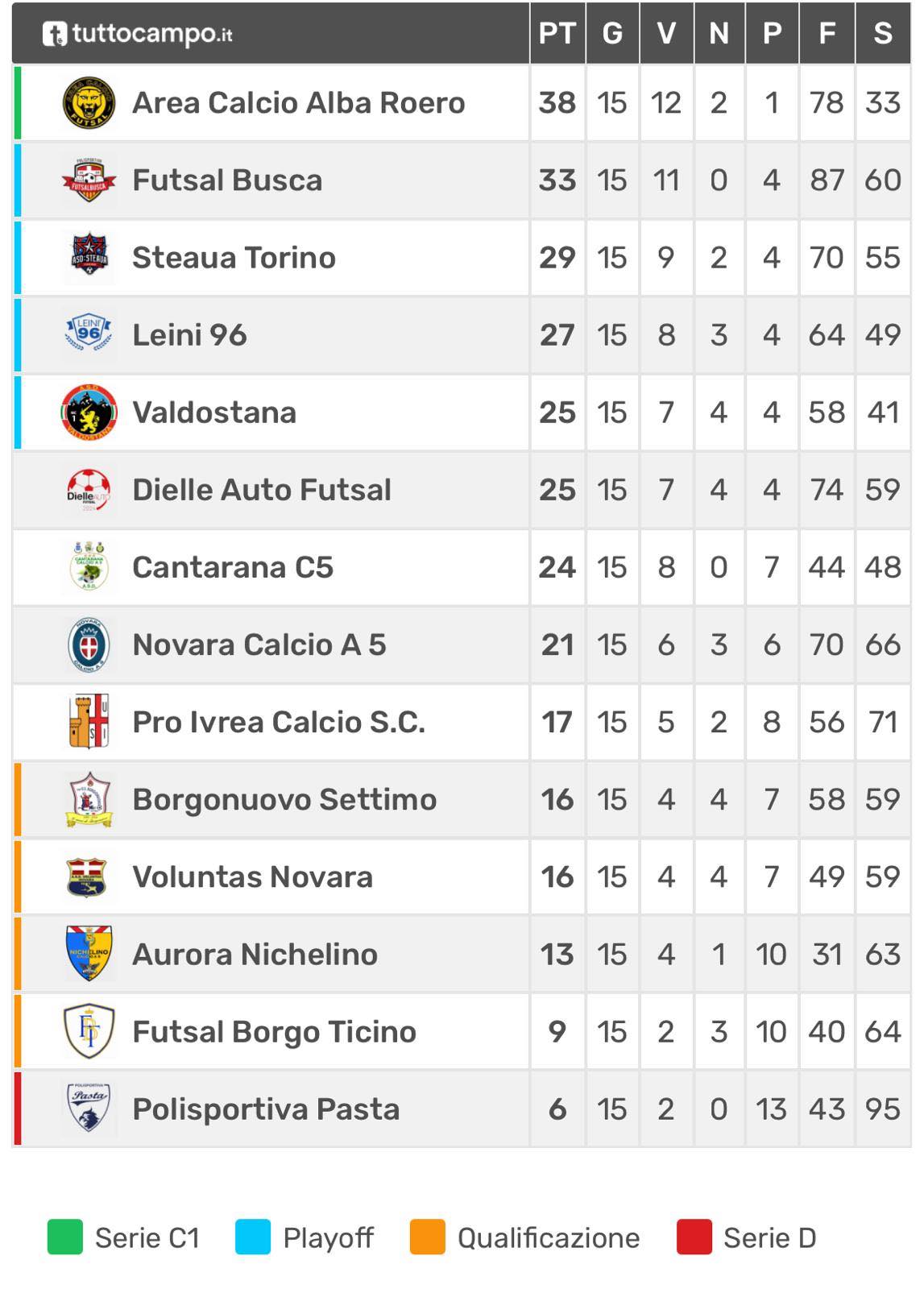
Task: Click the Futsal Busca team crest
Action: tap(89, 180)
